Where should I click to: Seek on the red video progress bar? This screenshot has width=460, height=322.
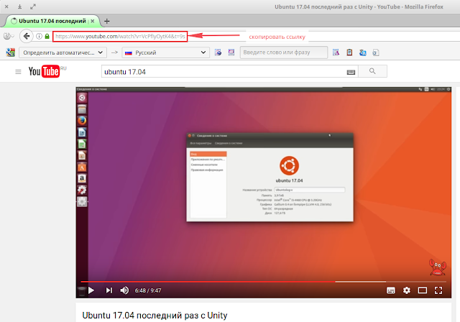[x=264, y=282]
